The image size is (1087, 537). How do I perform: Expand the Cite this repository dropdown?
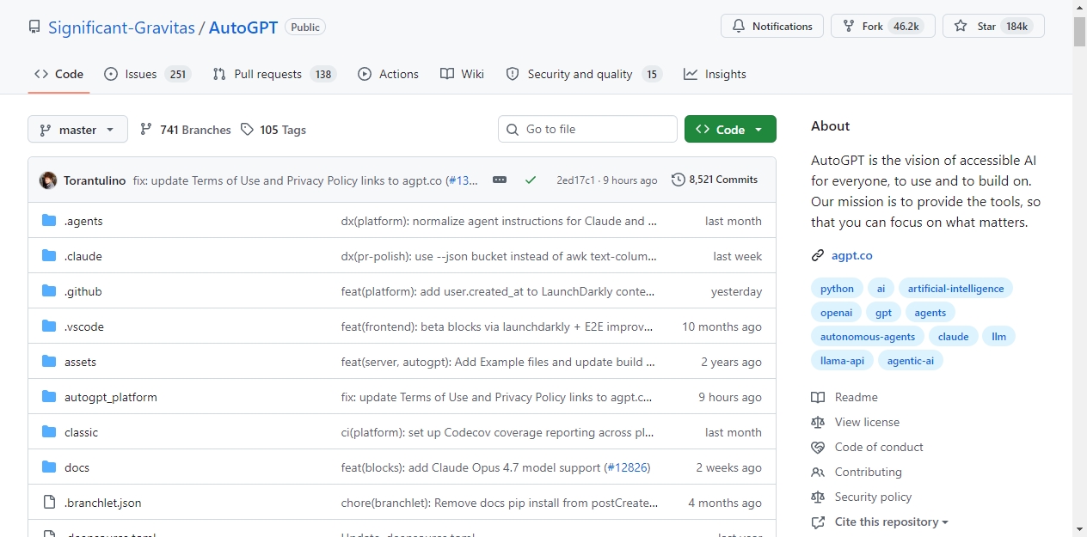[x=880, y=522]
